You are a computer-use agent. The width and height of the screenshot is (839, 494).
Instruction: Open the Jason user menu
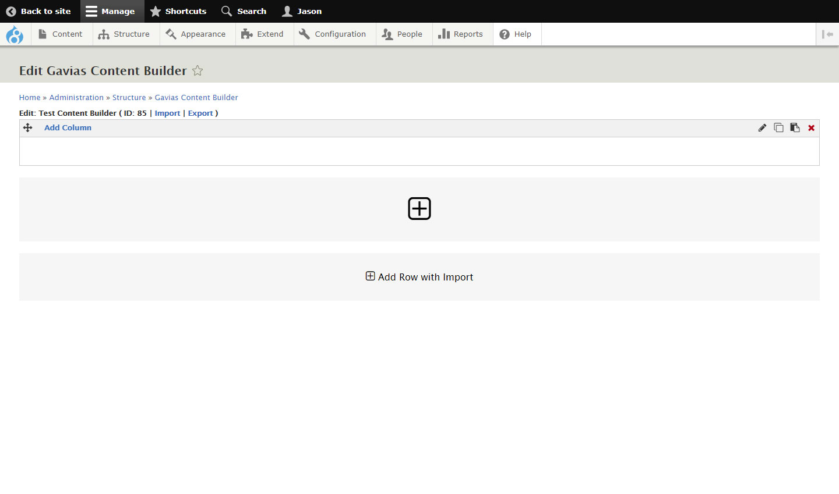pyautogui.click(x=302, y=11)
